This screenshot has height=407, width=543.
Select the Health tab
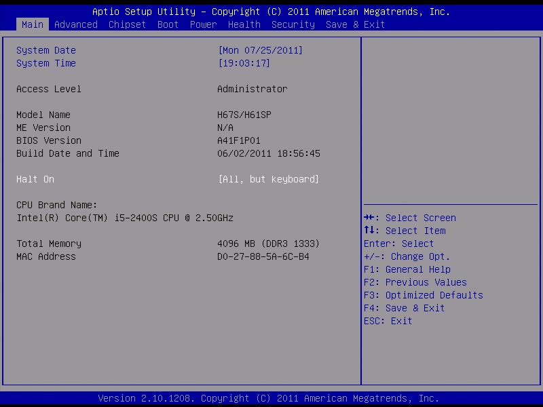244,24
